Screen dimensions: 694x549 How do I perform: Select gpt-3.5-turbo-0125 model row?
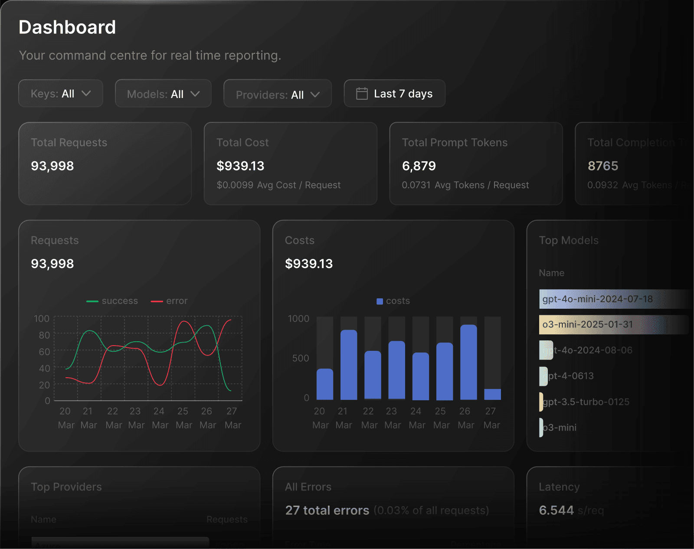pos(585,402)
